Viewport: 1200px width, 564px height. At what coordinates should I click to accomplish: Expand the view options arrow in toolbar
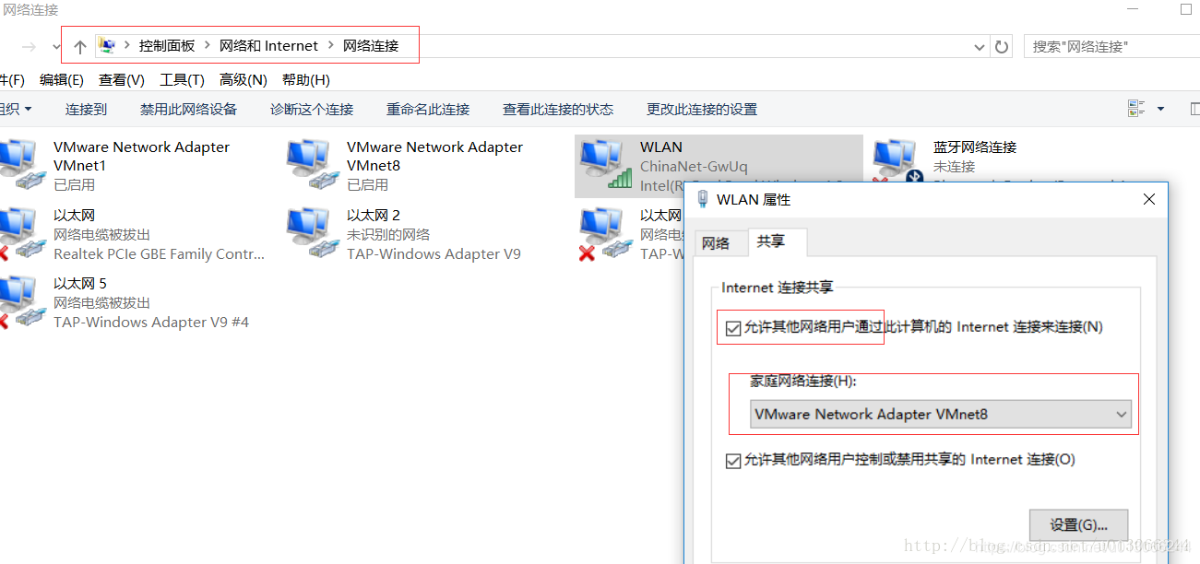(x=1160, y=109)
